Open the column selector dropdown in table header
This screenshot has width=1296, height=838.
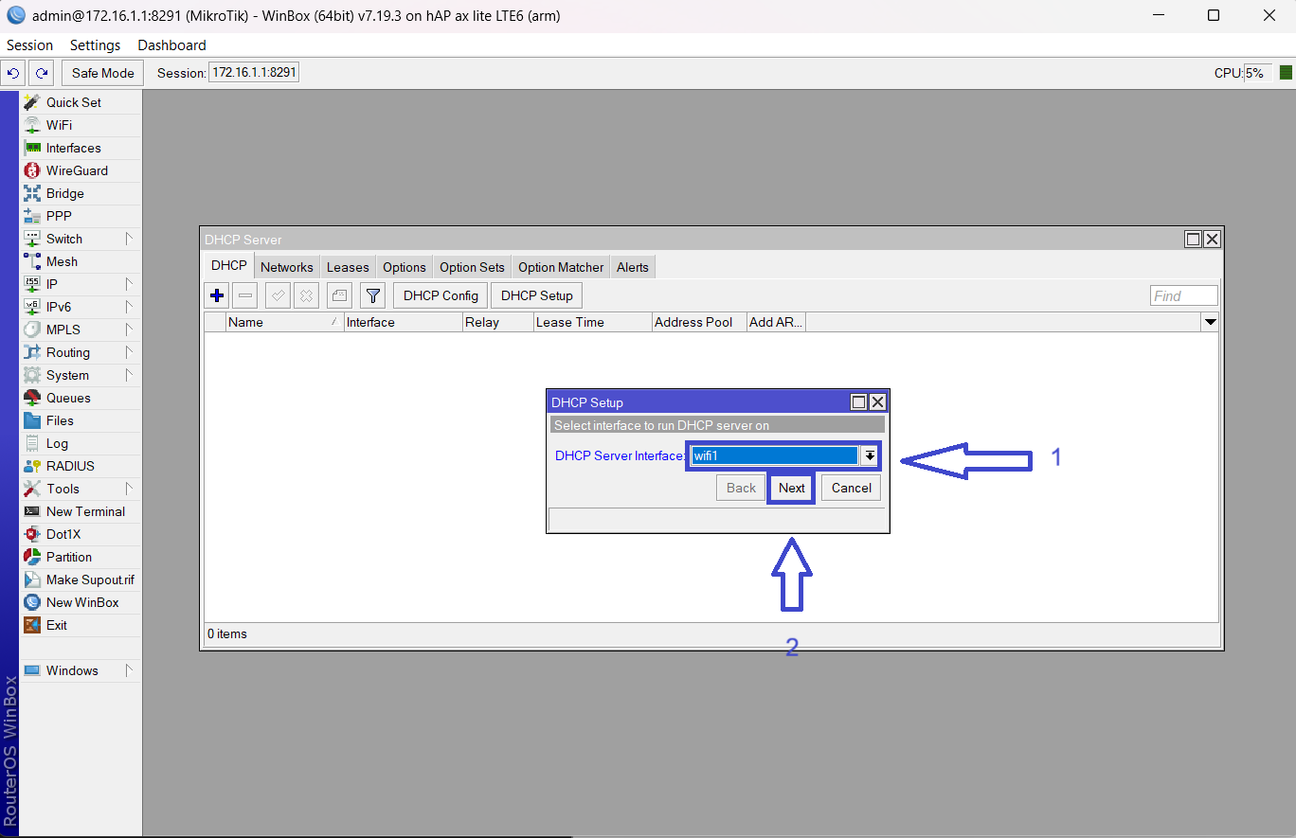point(1210,322)
